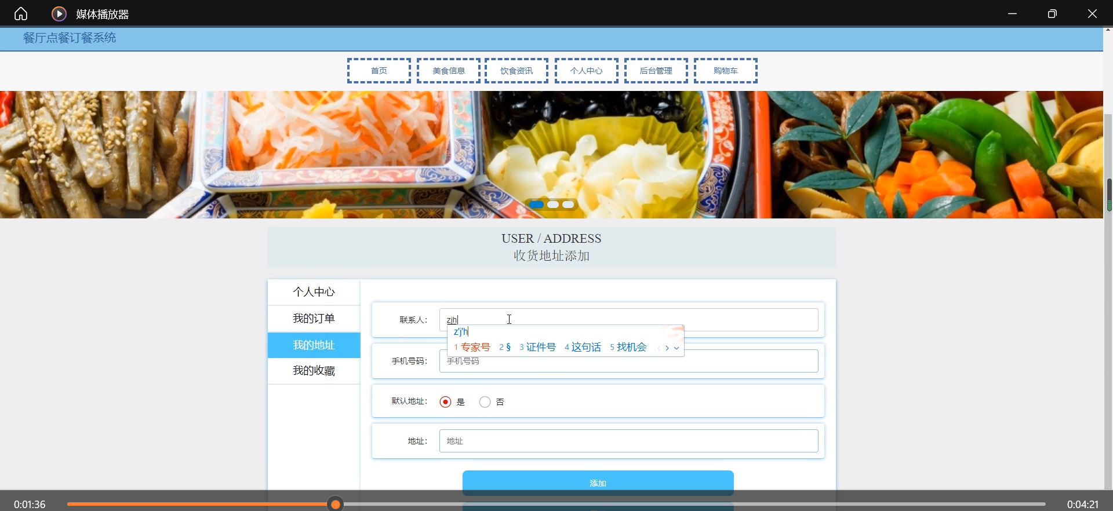Click the 联系人 input field
The image size is (1113, 511).
click(628, 320)
